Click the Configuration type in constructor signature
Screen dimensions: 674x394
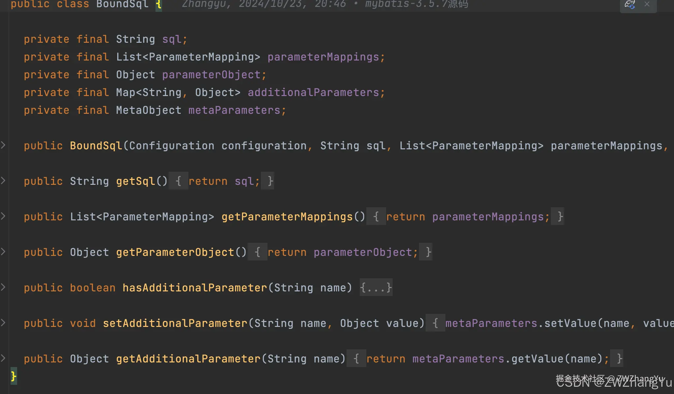(172, 146)
